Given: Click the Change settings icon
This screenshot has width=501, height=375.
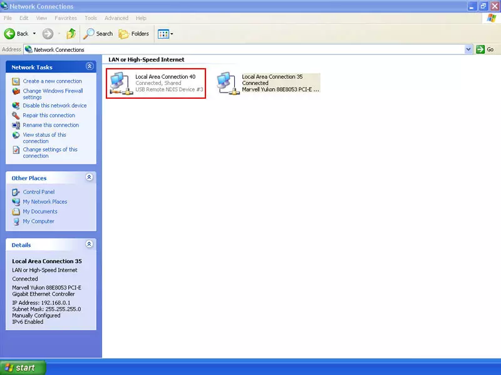Looking at the screenshot, I should point(16,150).
